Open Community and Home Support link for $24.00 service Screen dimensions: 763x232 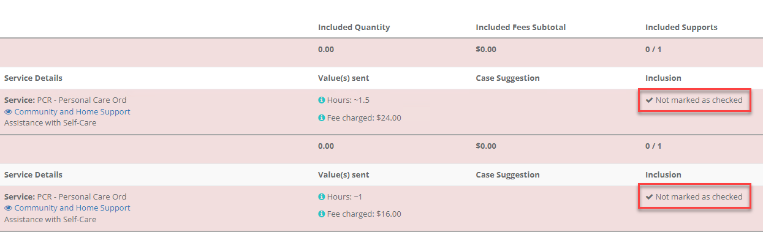pyautogui.click(x=72, y=111)
